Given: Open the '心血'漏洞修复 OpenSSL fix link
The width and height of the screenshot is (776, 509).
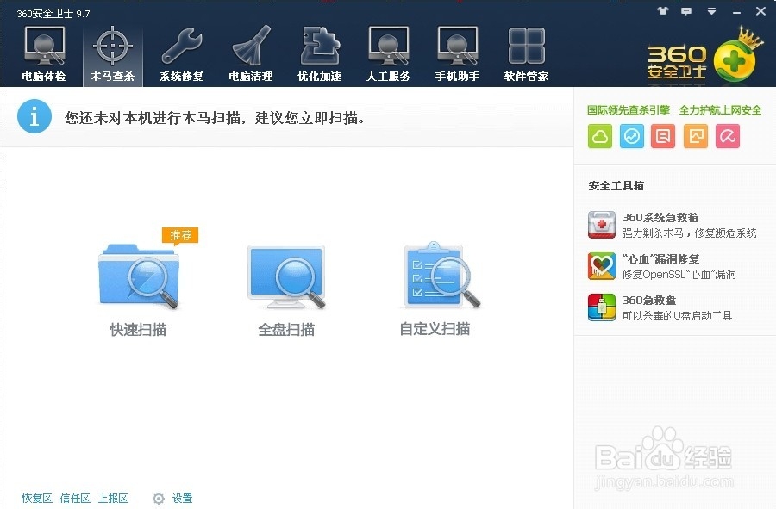Looking at the screenshot, I should (659, 258).
